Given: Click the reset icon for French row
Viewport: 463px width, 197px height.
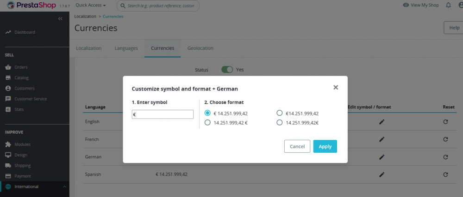Looking at the screenshot, I should click(x=445, y=139).
